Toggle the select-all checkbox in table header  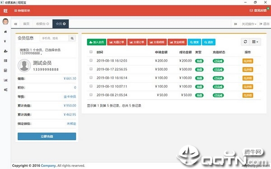[x=91, y=52]
